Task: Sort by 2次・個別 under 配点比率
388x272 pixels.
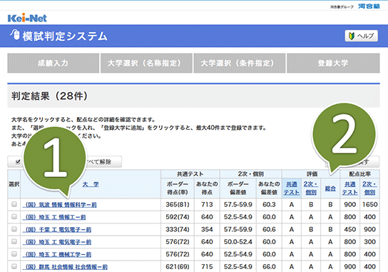Action: 369,188
